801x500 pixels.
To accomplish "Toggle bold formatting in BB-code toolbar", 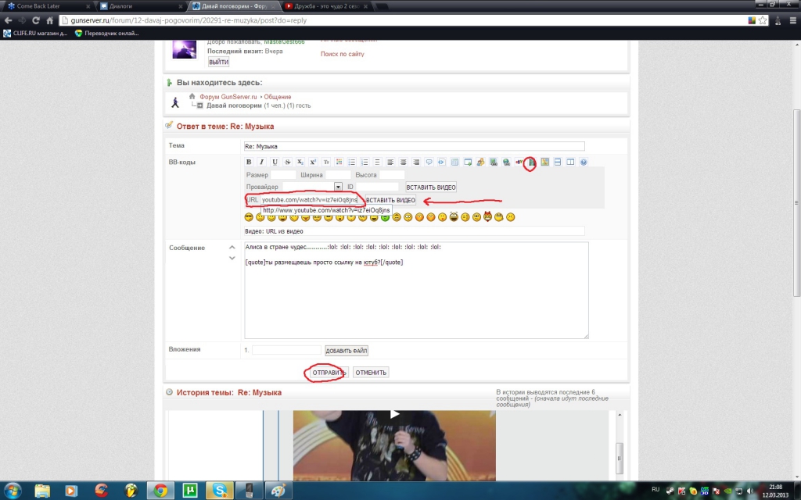I will [x=249, y=162].
